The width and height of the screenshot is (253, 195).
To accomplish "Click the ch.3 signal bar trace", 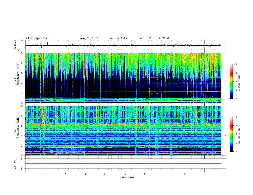I will [123, 163].
